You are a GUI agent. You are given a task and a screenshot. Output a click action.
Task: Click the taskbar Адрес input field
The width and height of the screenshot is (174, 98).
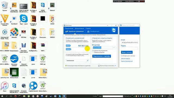point(112,96)
